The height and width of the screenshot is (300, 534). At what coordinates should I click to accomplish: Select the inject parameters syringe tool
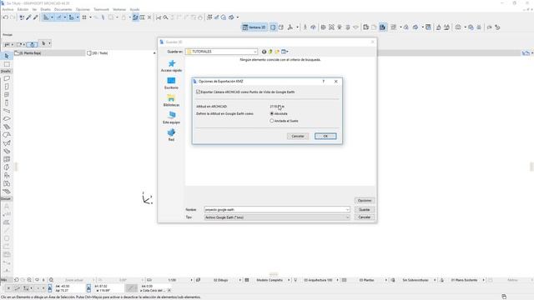pyautogui.click(x=35, y=17)
